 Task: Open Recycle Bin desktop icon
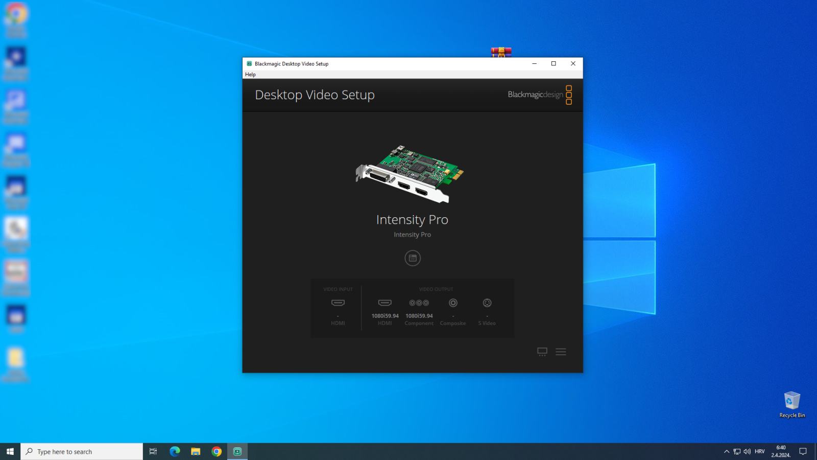click(x=792, y=405)
